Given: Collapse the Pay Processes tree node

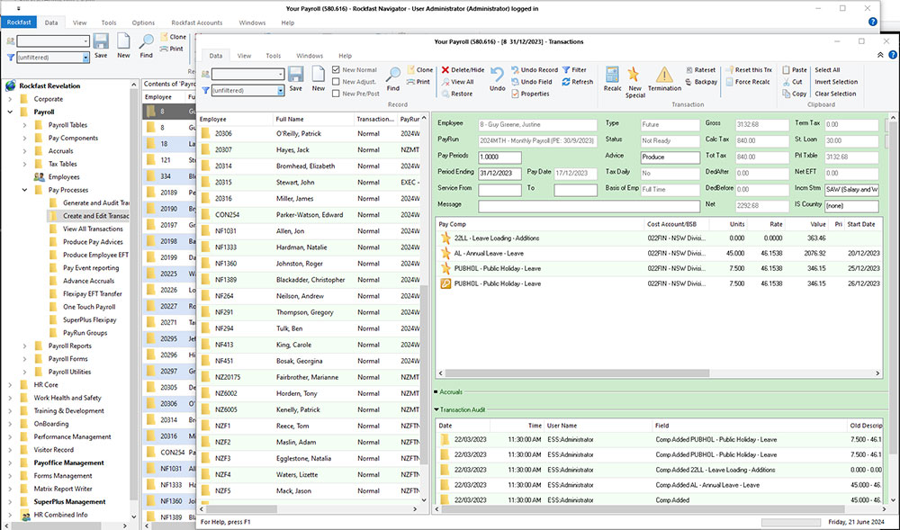Looking at the screenshot, I should click(x=24, y=190).
